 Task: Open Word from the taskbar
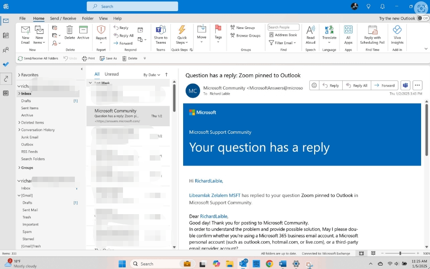pyautogui.click(x=283, y=264)
